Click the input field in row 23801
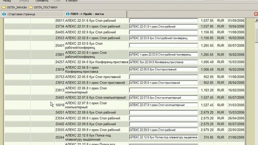Image resolution: width=258 pixels, height=145 pixels. point(163,55)
